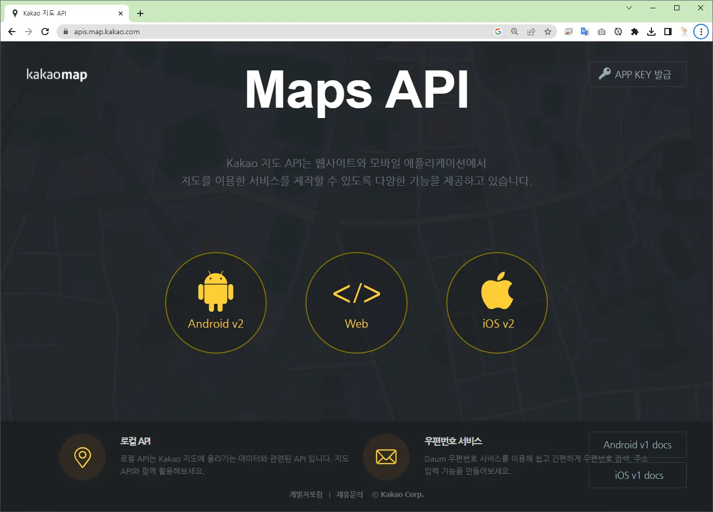Reload the Kakao Maps API page
This screenshot has width=713, height=512.
coord(45,32)
